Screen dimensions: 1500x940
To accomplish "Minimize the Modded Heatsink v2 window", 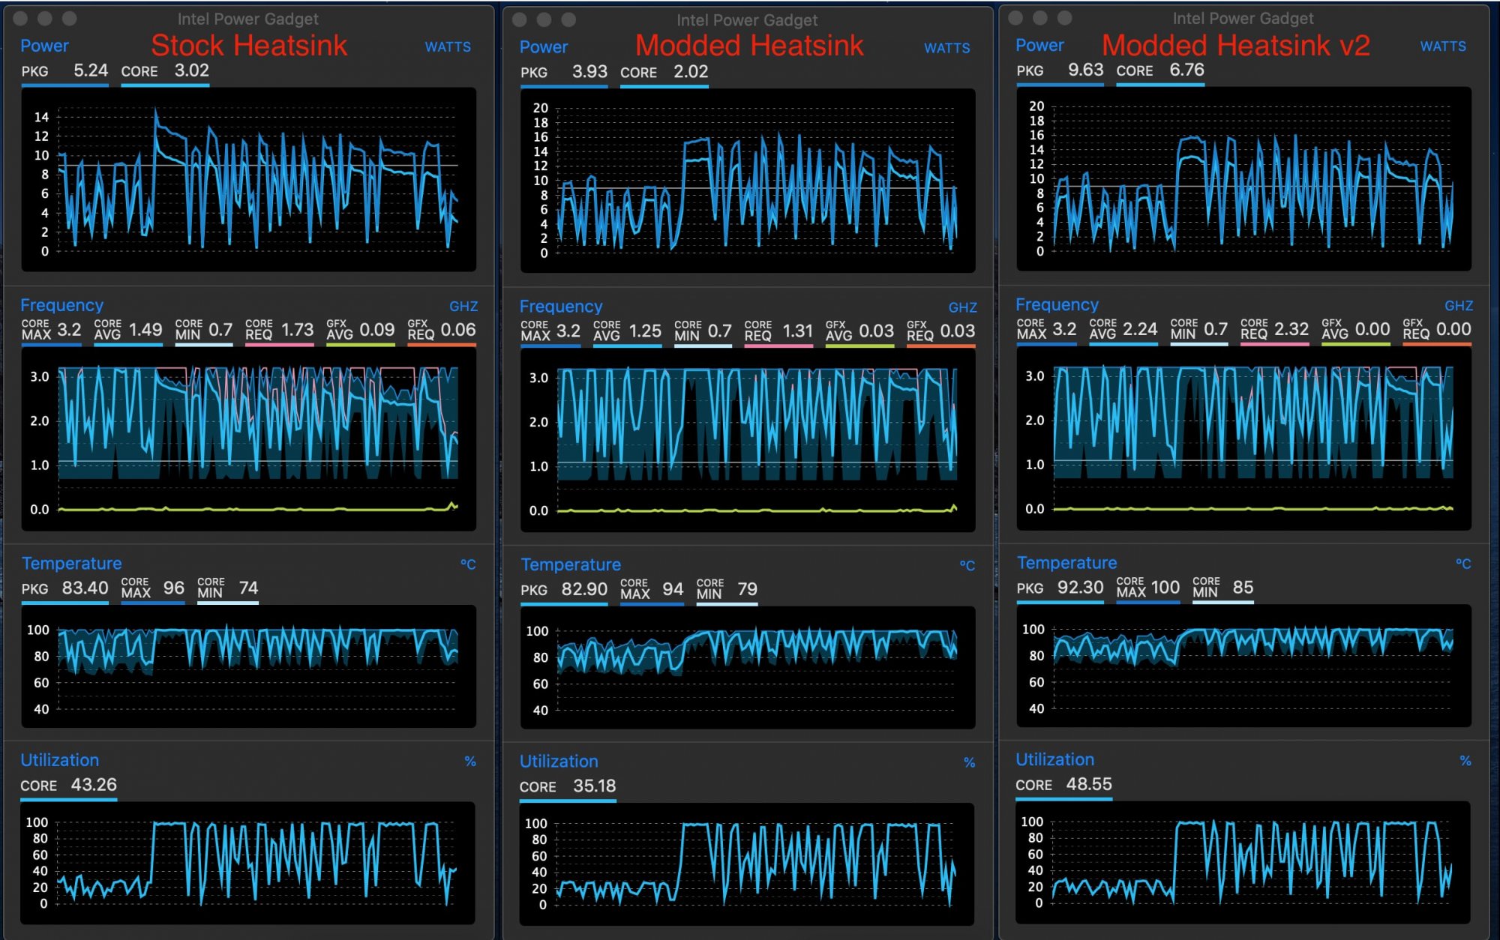I will [x=1039, y=17].
